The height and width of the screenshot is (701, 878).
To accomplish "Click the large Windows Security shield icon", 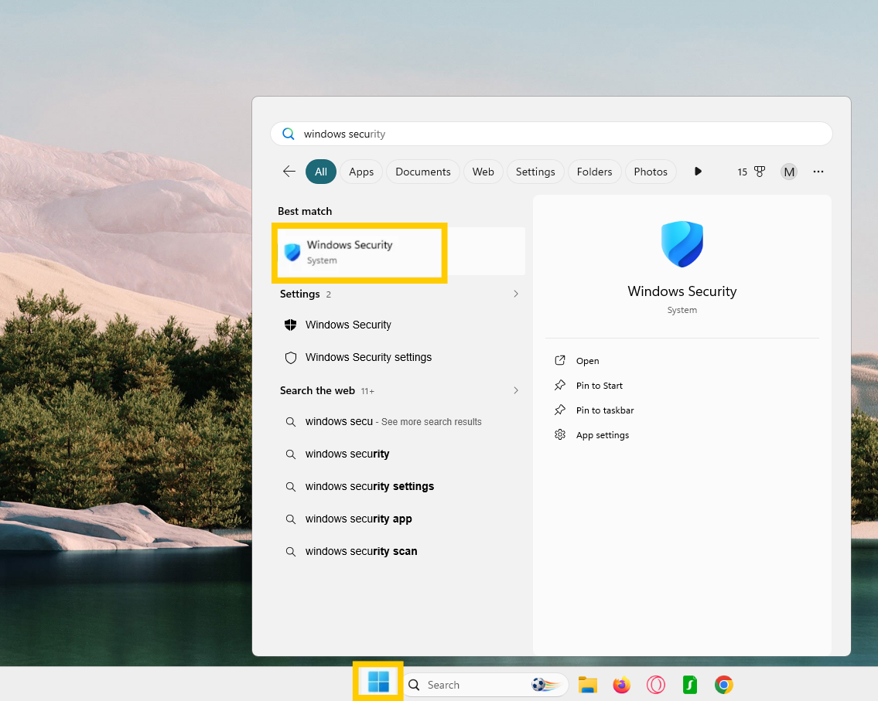I will point(682,244).
